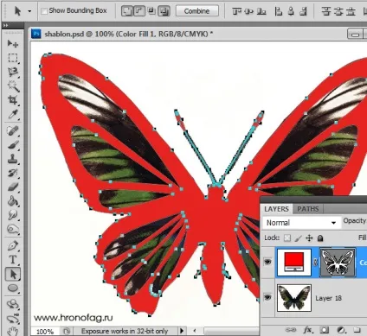
Task: Select the Ellipse shape tool
Action: click(x=12, y=288)
